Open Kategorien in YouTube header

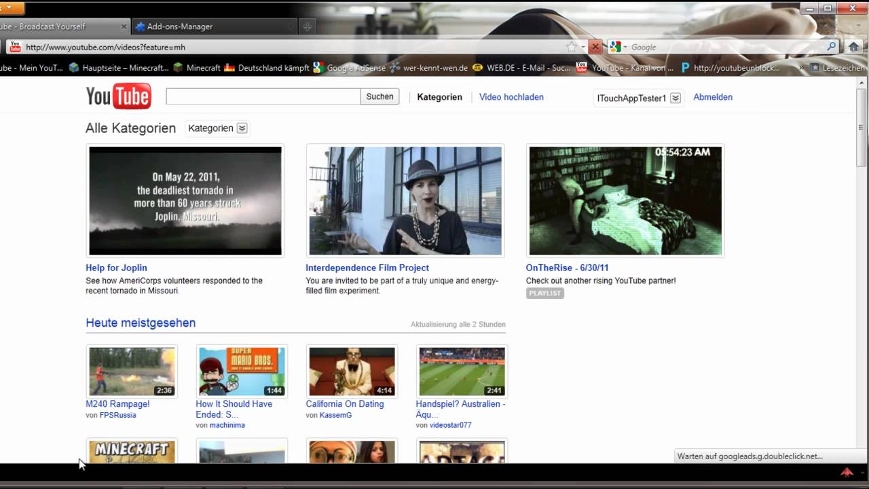439,97
